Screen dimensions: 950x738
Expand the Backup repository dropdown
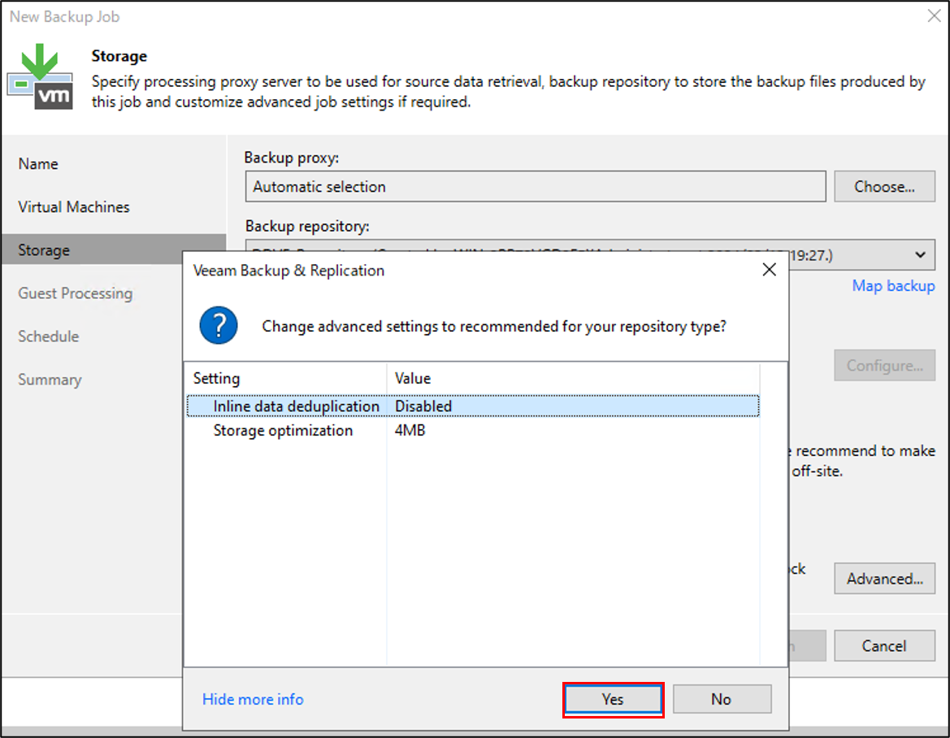pyautogui.click(x=920, y=255)
